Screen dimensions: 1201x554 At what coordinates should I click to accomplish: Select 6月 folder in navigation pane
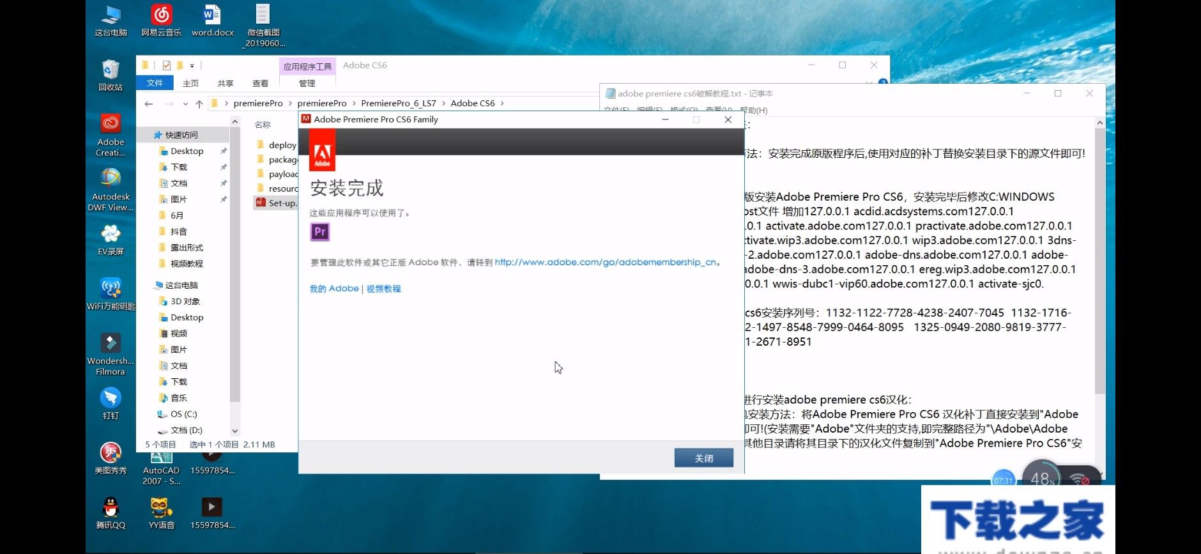[177, 215]
